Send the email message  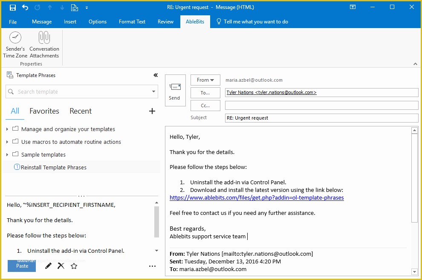click(x=175, y=90)
